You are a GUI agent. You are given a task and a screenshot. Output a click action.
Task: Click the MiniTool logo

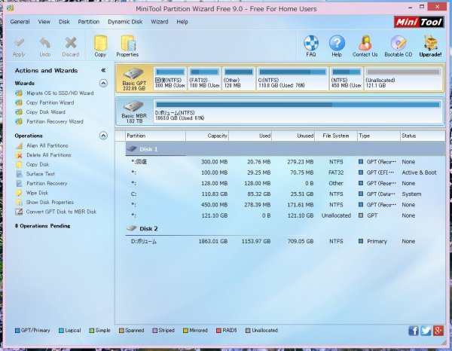(419, 22)
